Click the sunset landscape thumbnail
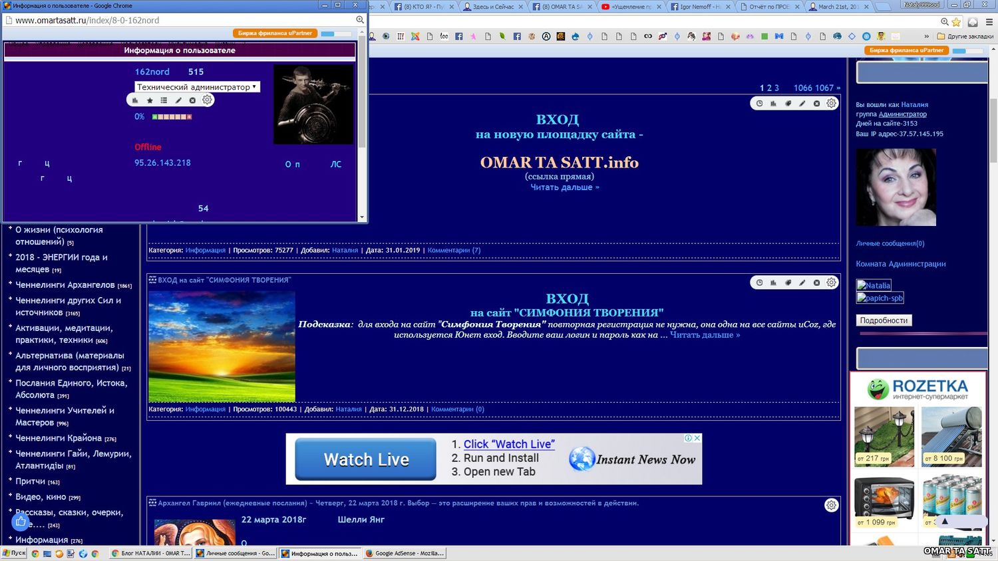 (222, 346)
